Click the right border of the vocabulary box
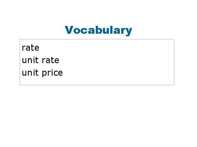Screen dimensions: 197x147 tap(174, 62)
